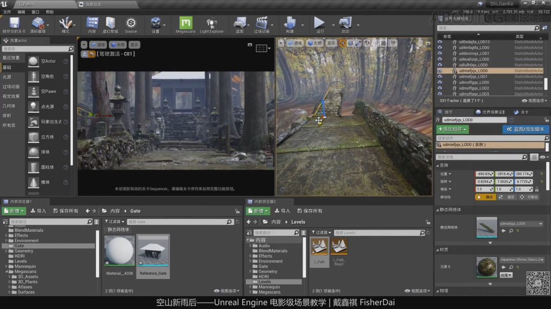Set mobility to 静态 static
Image resolution: width=551 pixels, height=309 pixels.
(485, 197)
